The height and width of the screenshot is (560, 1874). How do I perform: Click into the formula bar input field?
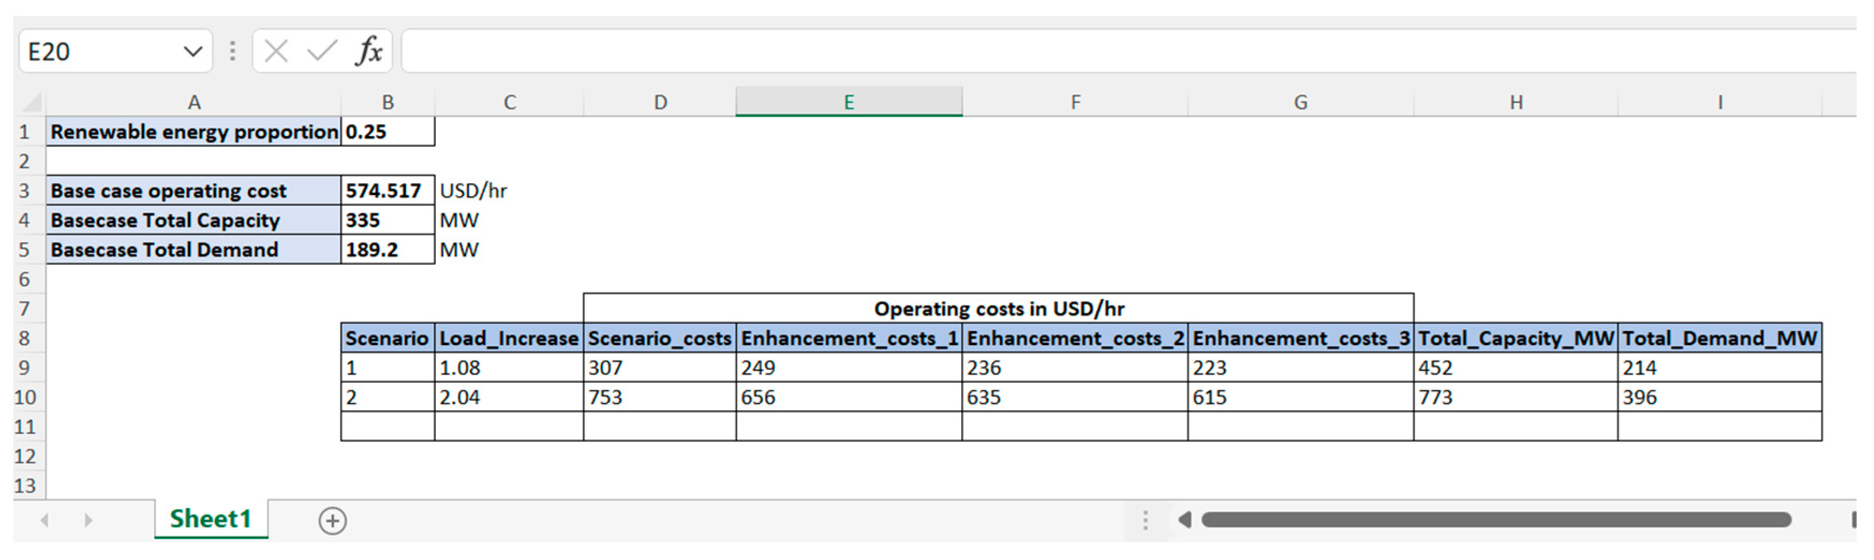point(1091,51)
